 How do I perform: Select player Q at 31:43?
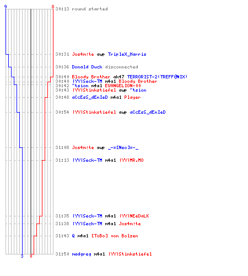(73, 236)
